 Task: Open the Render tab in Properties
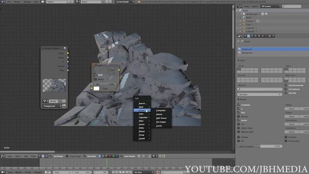click(245, 36)
